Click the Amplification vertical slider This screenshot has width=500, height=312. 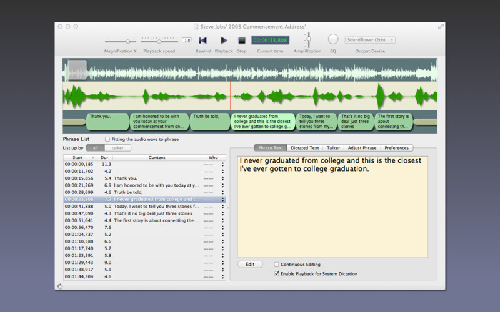308,40
